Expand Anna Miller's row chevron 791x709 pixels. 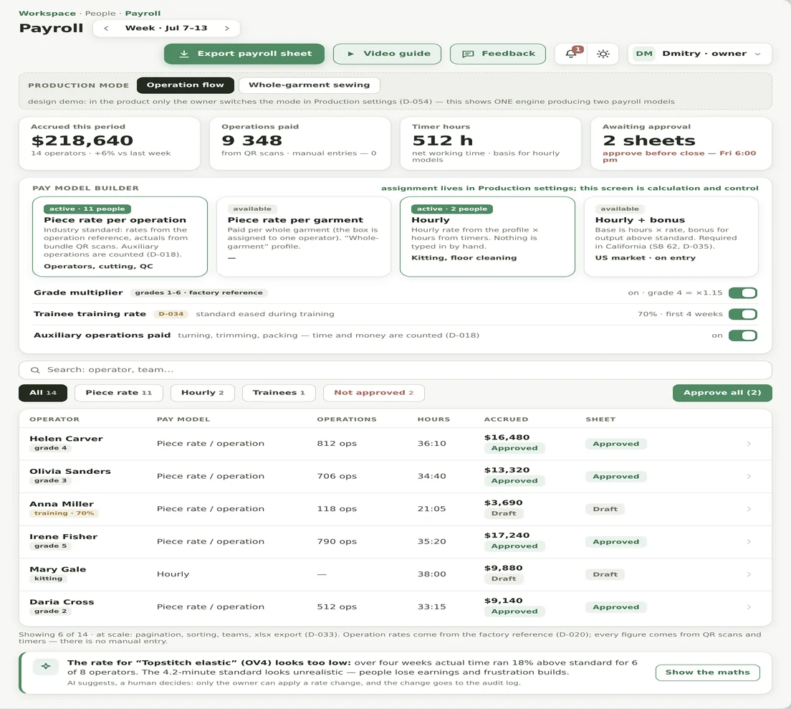pos(749,509)
